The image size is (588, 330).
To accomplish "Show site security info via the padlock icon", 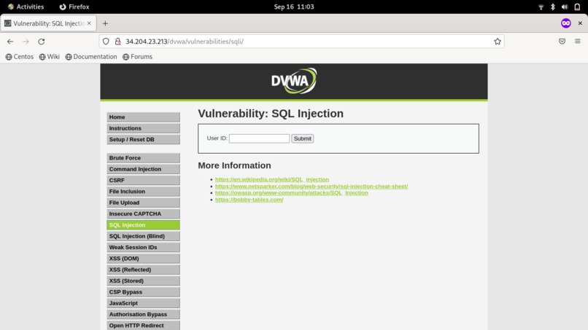I will [x=117, y=42].
